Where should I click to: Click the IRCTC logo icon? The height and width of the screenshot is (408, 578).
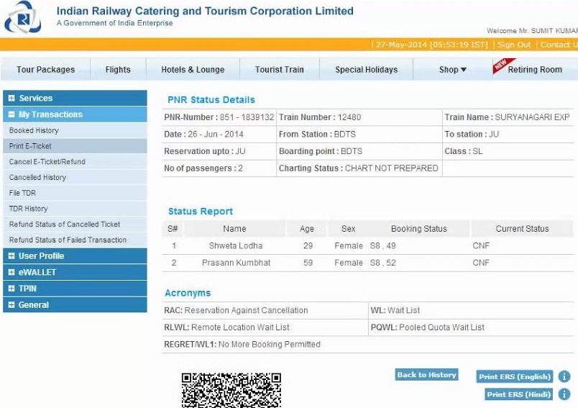[x=22, y=18]
